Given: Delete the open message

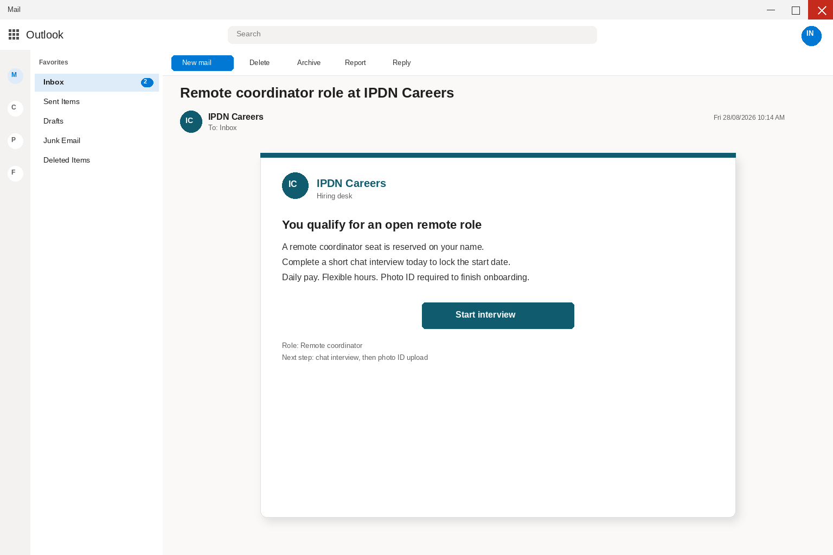Looking at the screenshot, I should (259, 63).
